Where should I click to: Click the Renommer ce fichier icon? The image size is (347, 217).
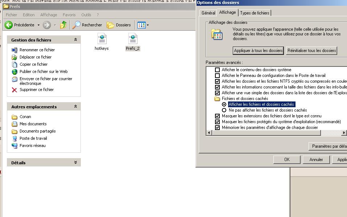15,50
